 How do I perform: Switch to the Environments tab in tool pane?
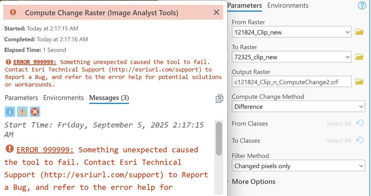point(288,6)
